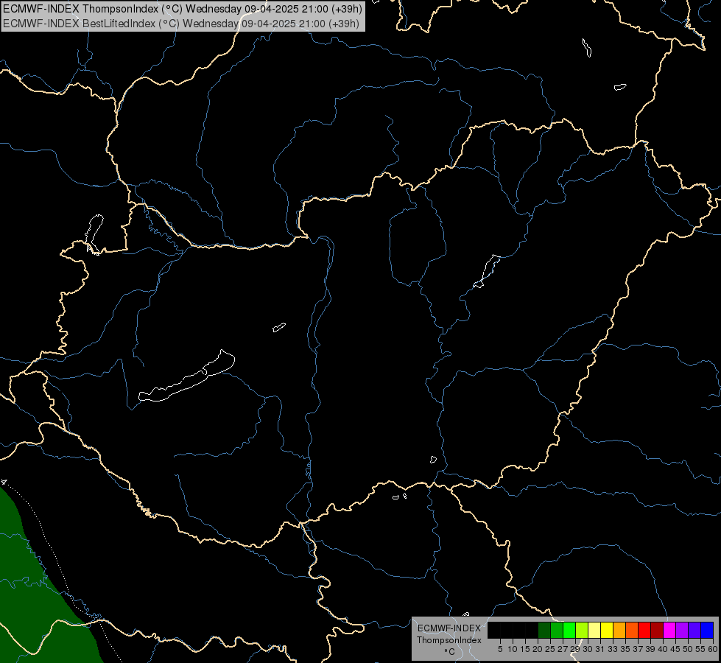
Task: Click the violet 50–55 legend swatch
Action: [694, 630]
